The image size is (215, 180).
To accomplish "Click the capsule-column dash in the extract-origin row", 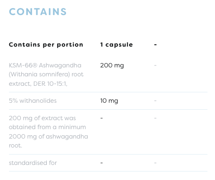I will (101, 118).
